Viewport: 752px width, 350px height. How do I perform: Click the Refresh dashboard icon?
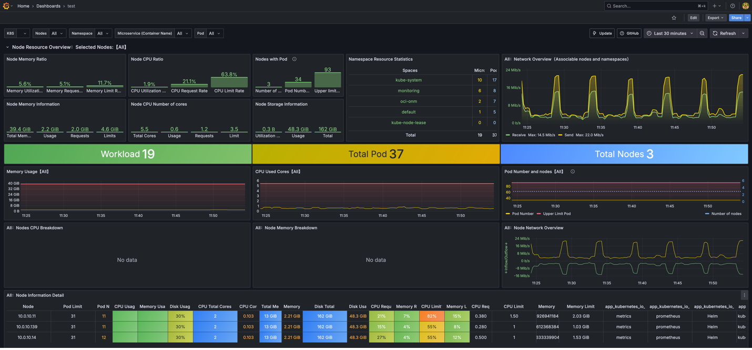(x=714, y=33)
